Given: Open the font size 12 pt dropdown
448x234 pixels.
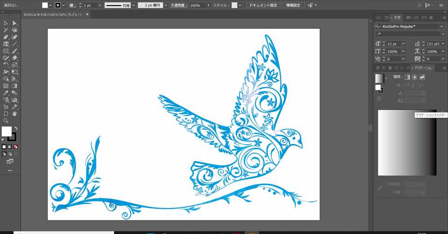Looking at the screenshot, I should [403, 44].
